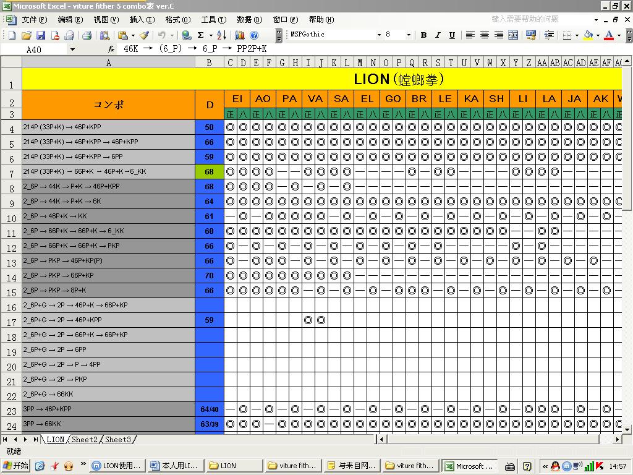Click the 开始 Start button
633x475 pixels.
(x=16, y=466)
